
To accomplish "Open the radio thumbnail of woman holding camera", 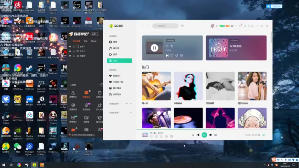I will click(x=252, y=86).
